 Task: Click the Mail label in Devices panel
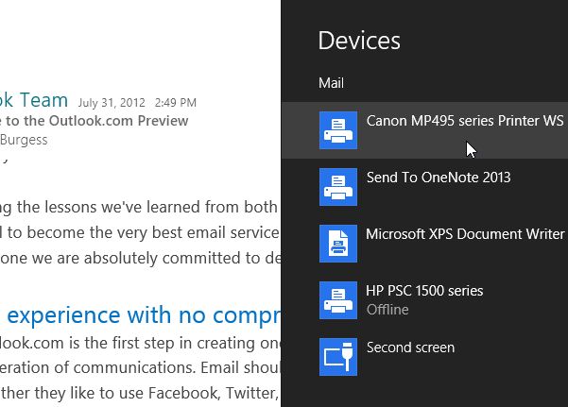[x=332, y=83]
